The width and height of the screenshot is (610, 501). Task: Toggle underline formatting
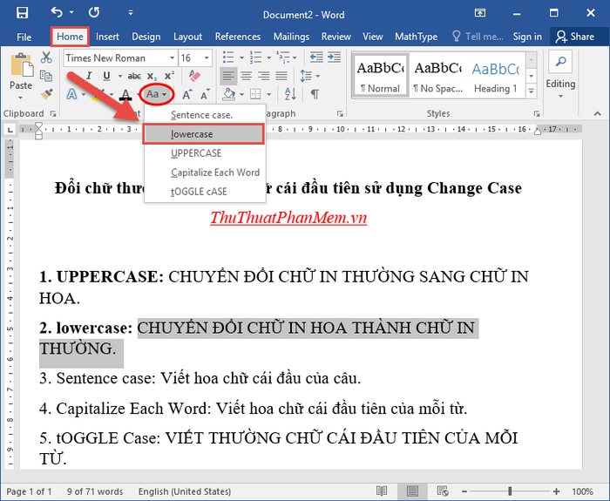tap(106, 76)
